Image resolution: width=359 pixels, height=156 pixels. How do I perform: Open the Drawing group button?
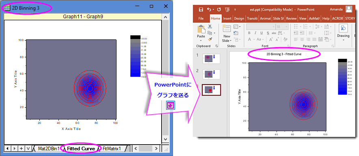tap(344, 33)
